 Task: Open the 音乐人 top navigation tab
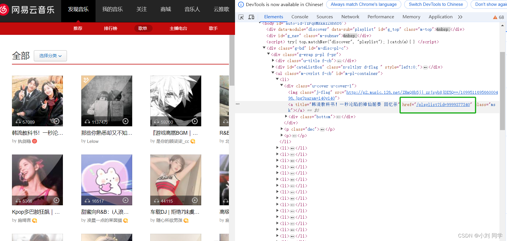192,10
